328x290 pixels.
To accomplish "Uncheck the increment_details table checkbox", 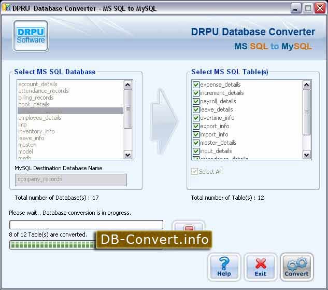I will point(196,93).
